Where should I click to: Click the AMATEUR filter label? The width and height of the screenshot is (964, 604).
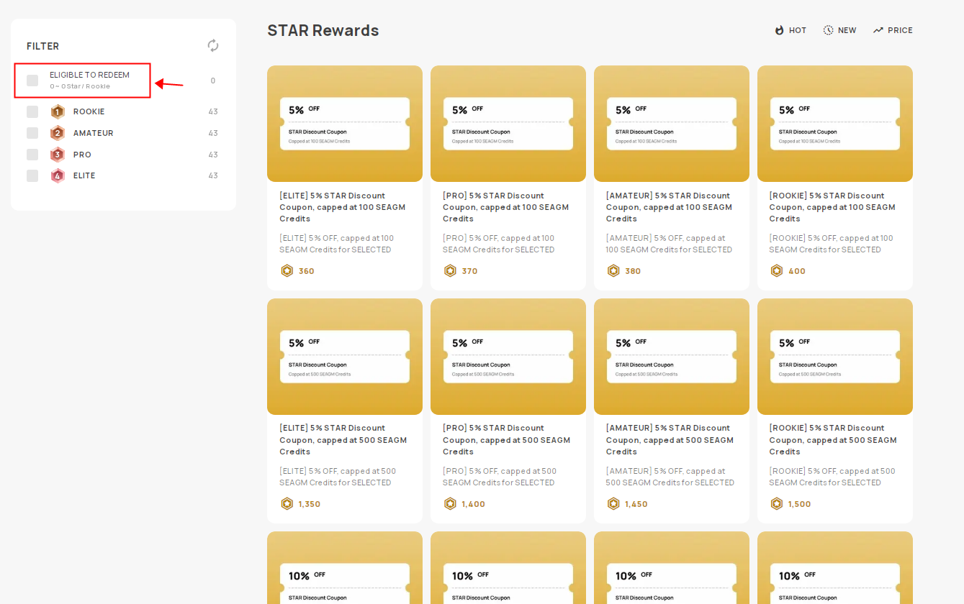[x=94, y=133]
